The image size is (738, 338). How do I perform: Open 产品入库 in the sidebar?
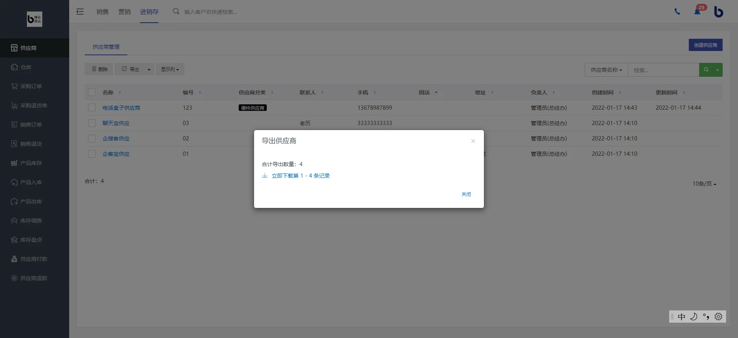tap(35, 182)
